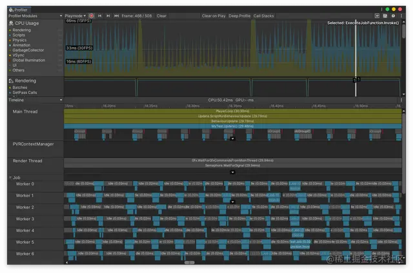Click the CPU:50.42ms readout
The image size is (413, 273).
221,100
